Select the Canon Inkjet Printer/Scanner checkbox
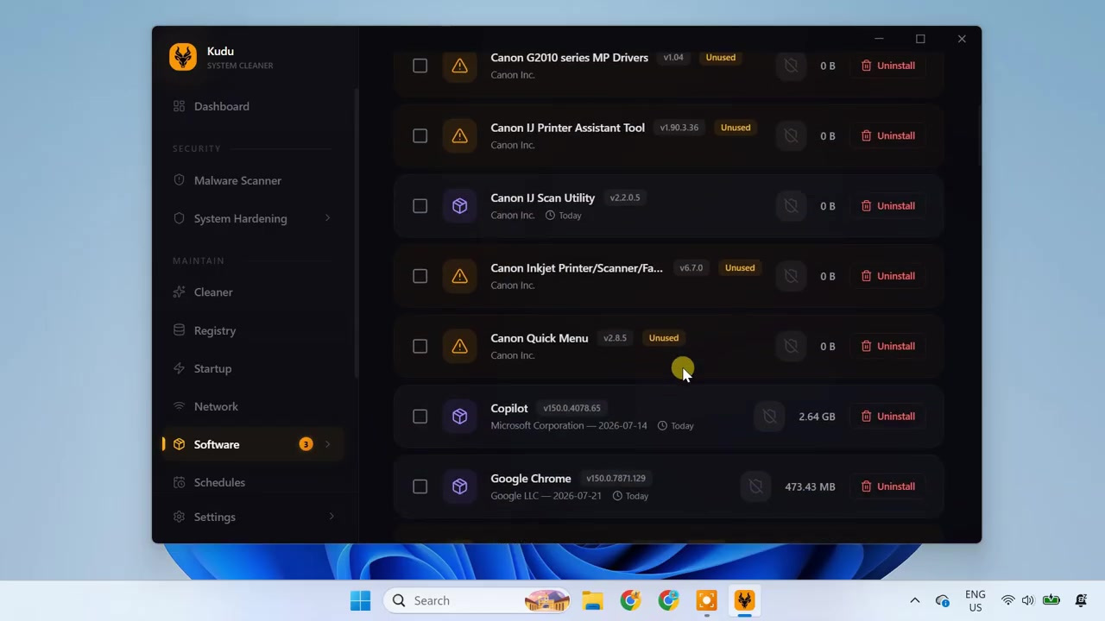The image size is (1105, 621). click(x=420, y=276)
